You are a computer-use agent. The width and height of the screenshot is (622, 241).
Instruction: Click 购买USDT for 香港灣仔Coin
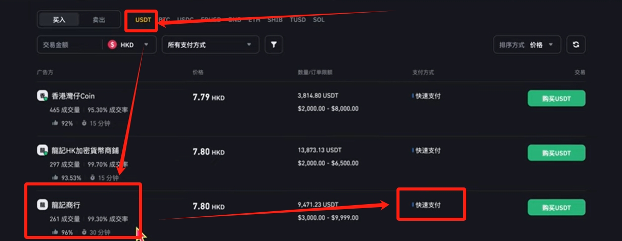click(556, 99)
